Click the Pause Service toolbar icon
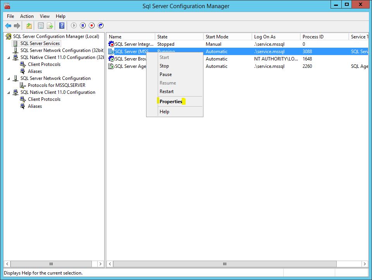Viewport: 372px width, 280px height. [83, 26]
